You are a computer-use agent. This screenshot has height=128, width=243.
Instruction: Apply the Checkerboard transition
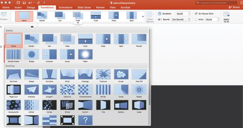pos(85,91)
